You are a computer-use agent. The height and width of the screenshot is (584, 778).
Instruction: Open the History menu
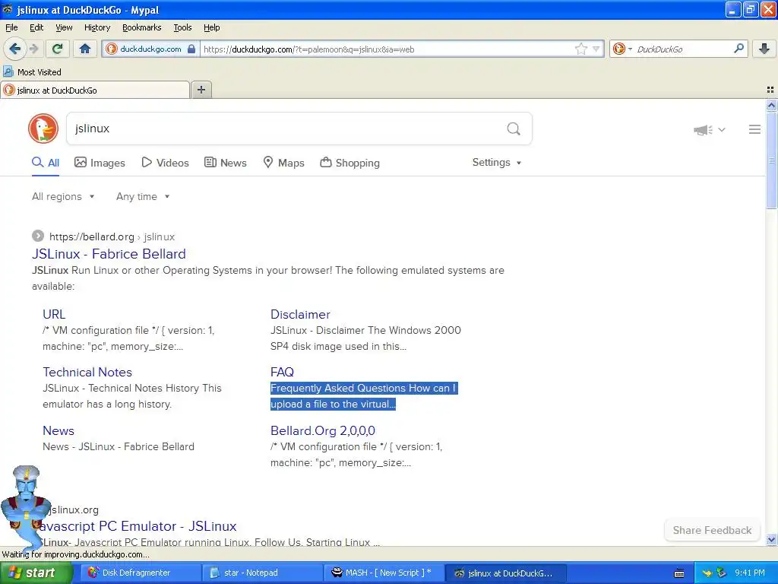tap(96, 27)
